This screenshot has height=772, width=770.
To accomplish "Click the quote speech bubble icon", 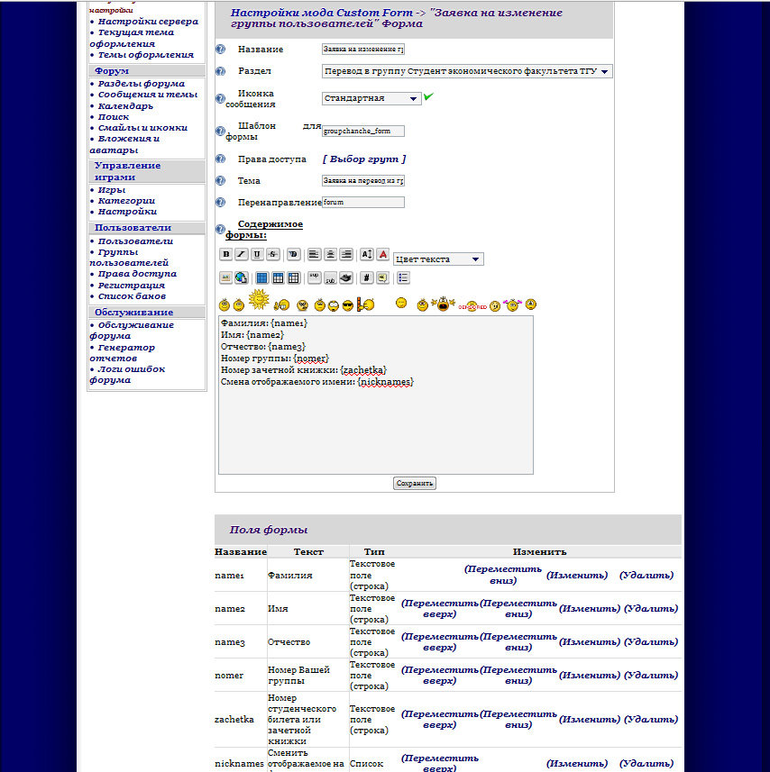I will click(382, 277).
